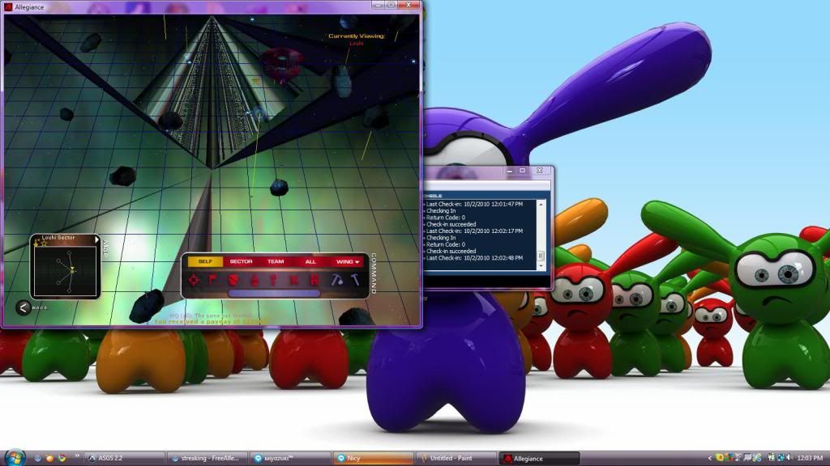Click console scrollbar down arrow
The image size is (830, 466).
[x=541, y=265]
